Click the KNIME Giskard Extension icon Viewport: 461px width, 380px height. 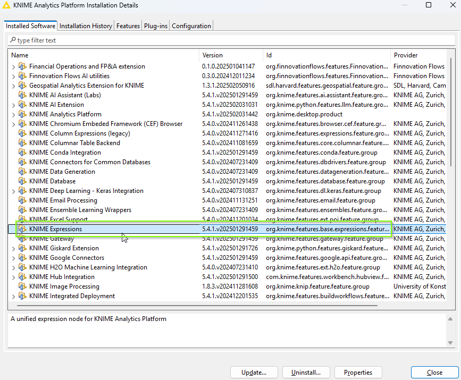point(22,248)
